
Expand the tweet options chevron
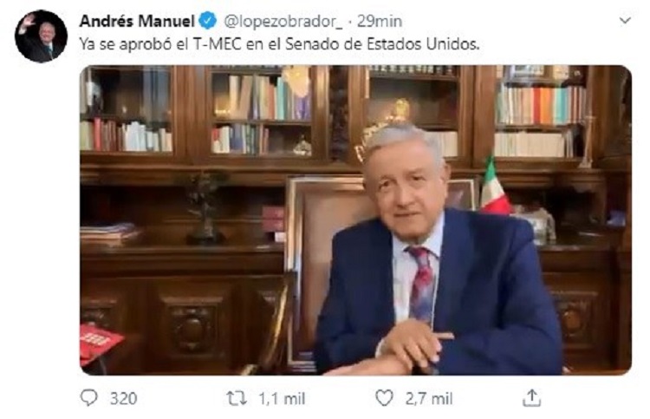click(x=625, y=20)
